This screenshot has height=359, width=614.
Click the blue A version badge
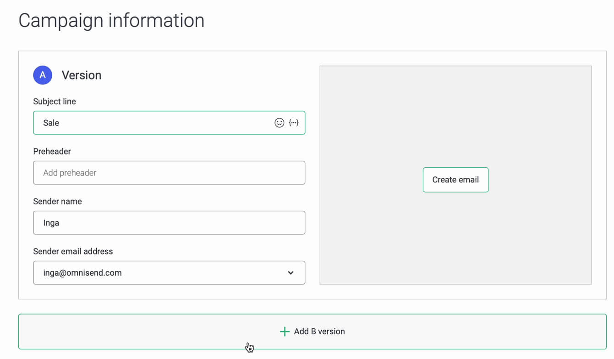[x=43, y=75]
